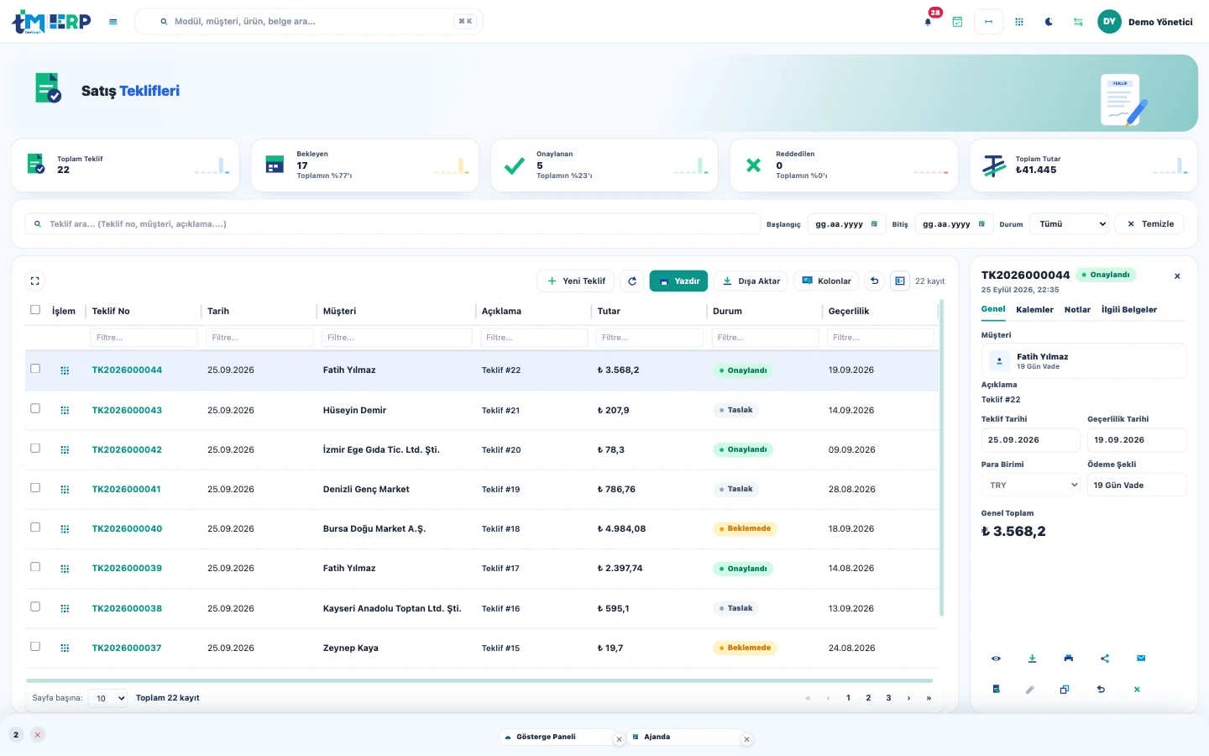Tick the checkbox for Denizli Genç Market row
The image size is (1209, 756).
point(35,487)
